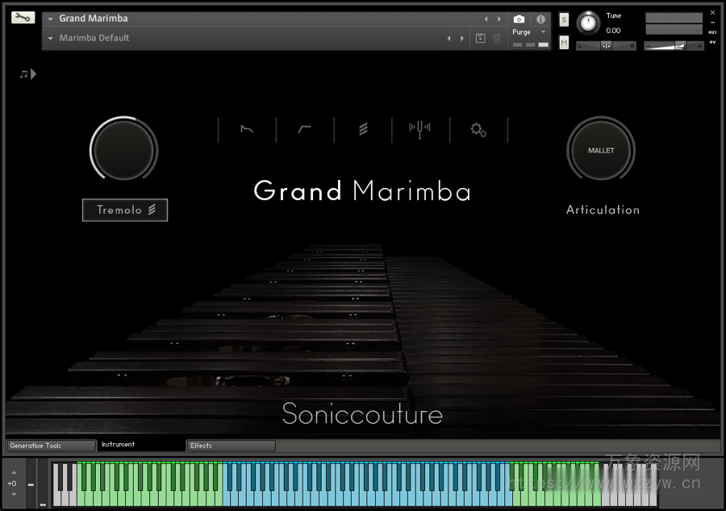Viewport: 726px width, 511px height.
Task: Click the snapshot camera icon
Action: (x=519, y=19)
